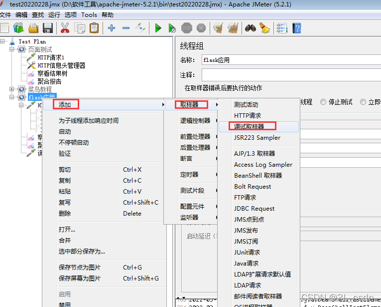
Task: Click the Stop icon in the toolbar
Action: point(187,28)
